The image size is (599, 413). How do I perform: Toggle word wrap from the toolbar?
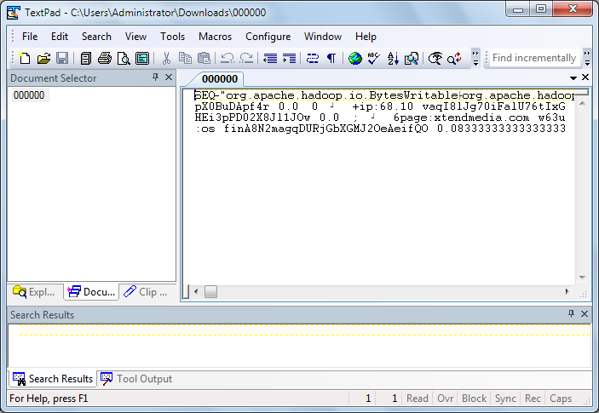coord(313,58)
